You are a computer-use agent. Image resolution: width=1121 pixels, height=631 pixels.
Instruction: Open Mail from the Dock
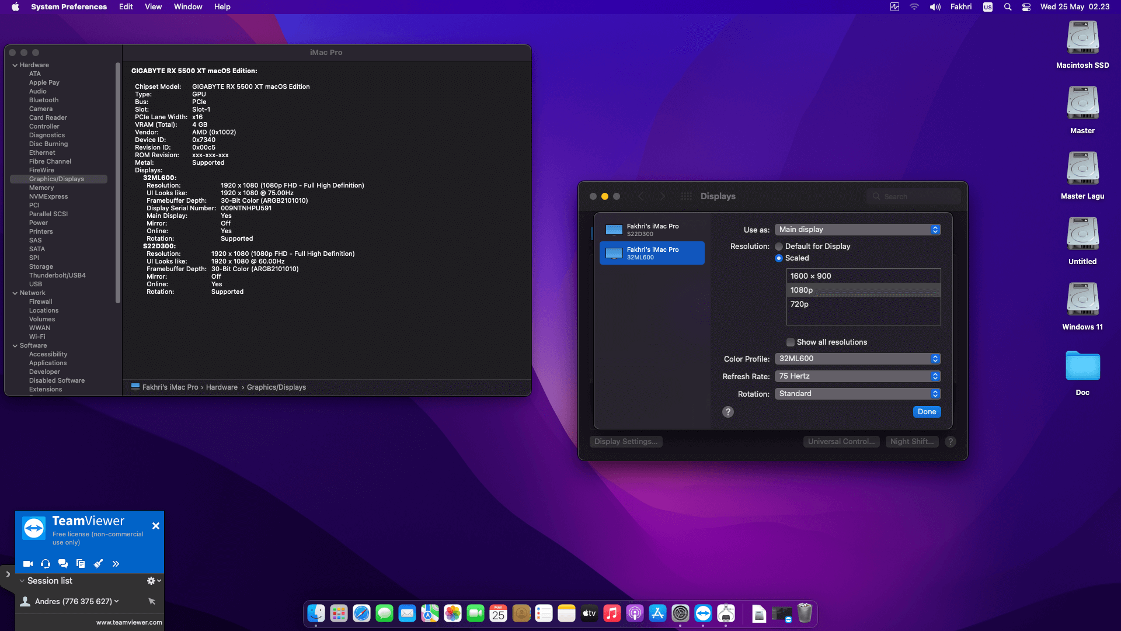[x=408, y=613]
